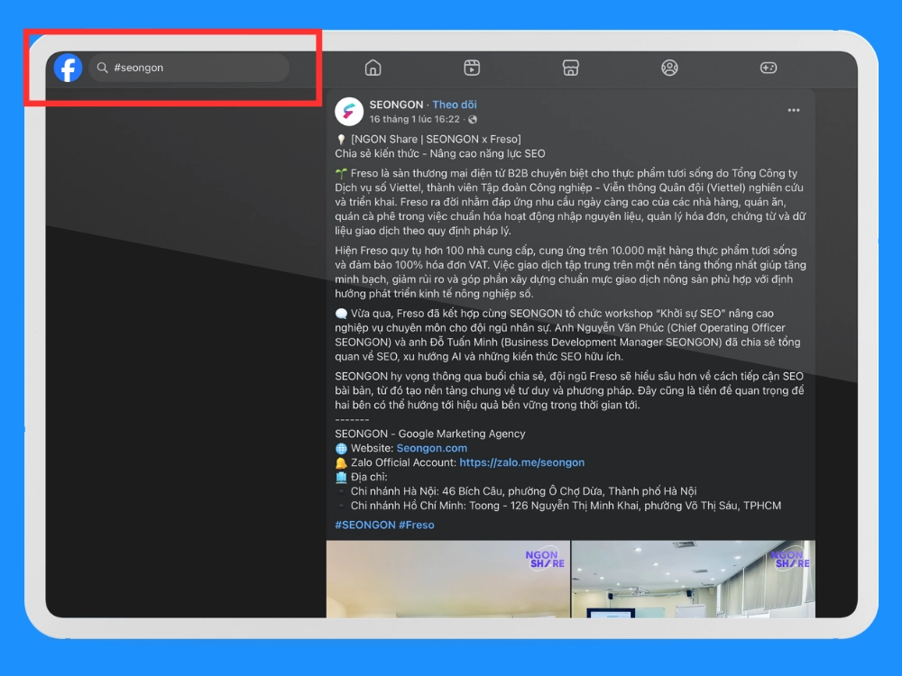Open the Reels video tab icon
Screen dimensions: 902x676
[472, 68]
